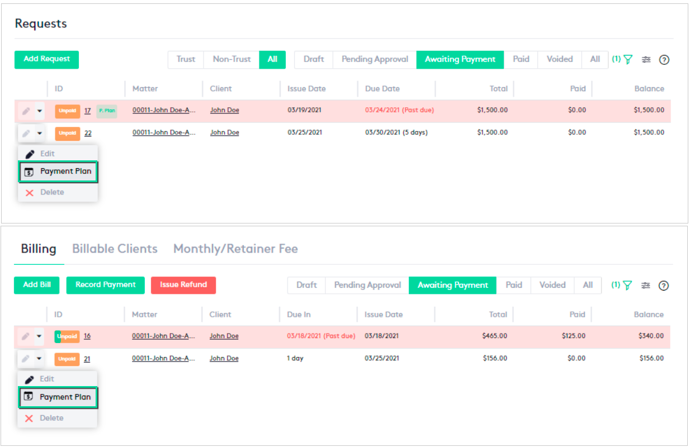This screenshot has width=690, height=447.
Task: Click the filter funnel icon in Billing
Action: 627,286
